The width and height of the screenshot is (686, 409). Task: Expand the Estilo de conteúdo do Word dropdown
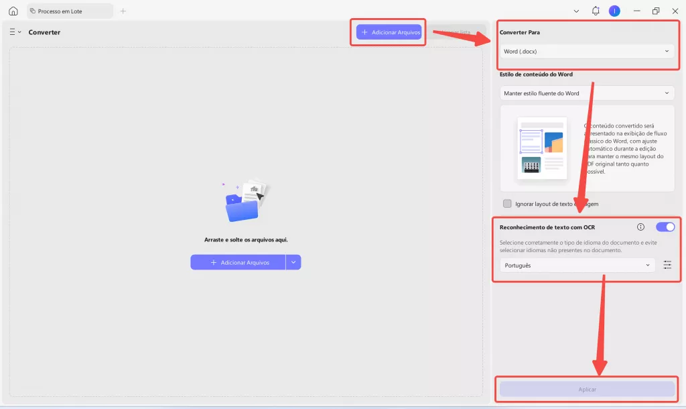click(x=587, y=93)
